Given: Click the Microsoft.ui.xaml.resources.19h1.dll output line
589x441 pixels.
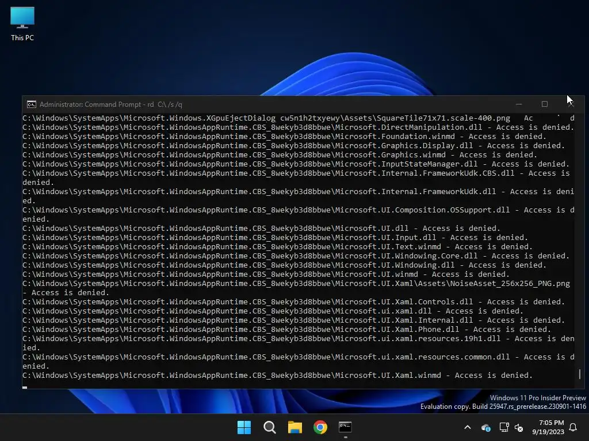Looking at the screenshot, I should click(299, 343).
